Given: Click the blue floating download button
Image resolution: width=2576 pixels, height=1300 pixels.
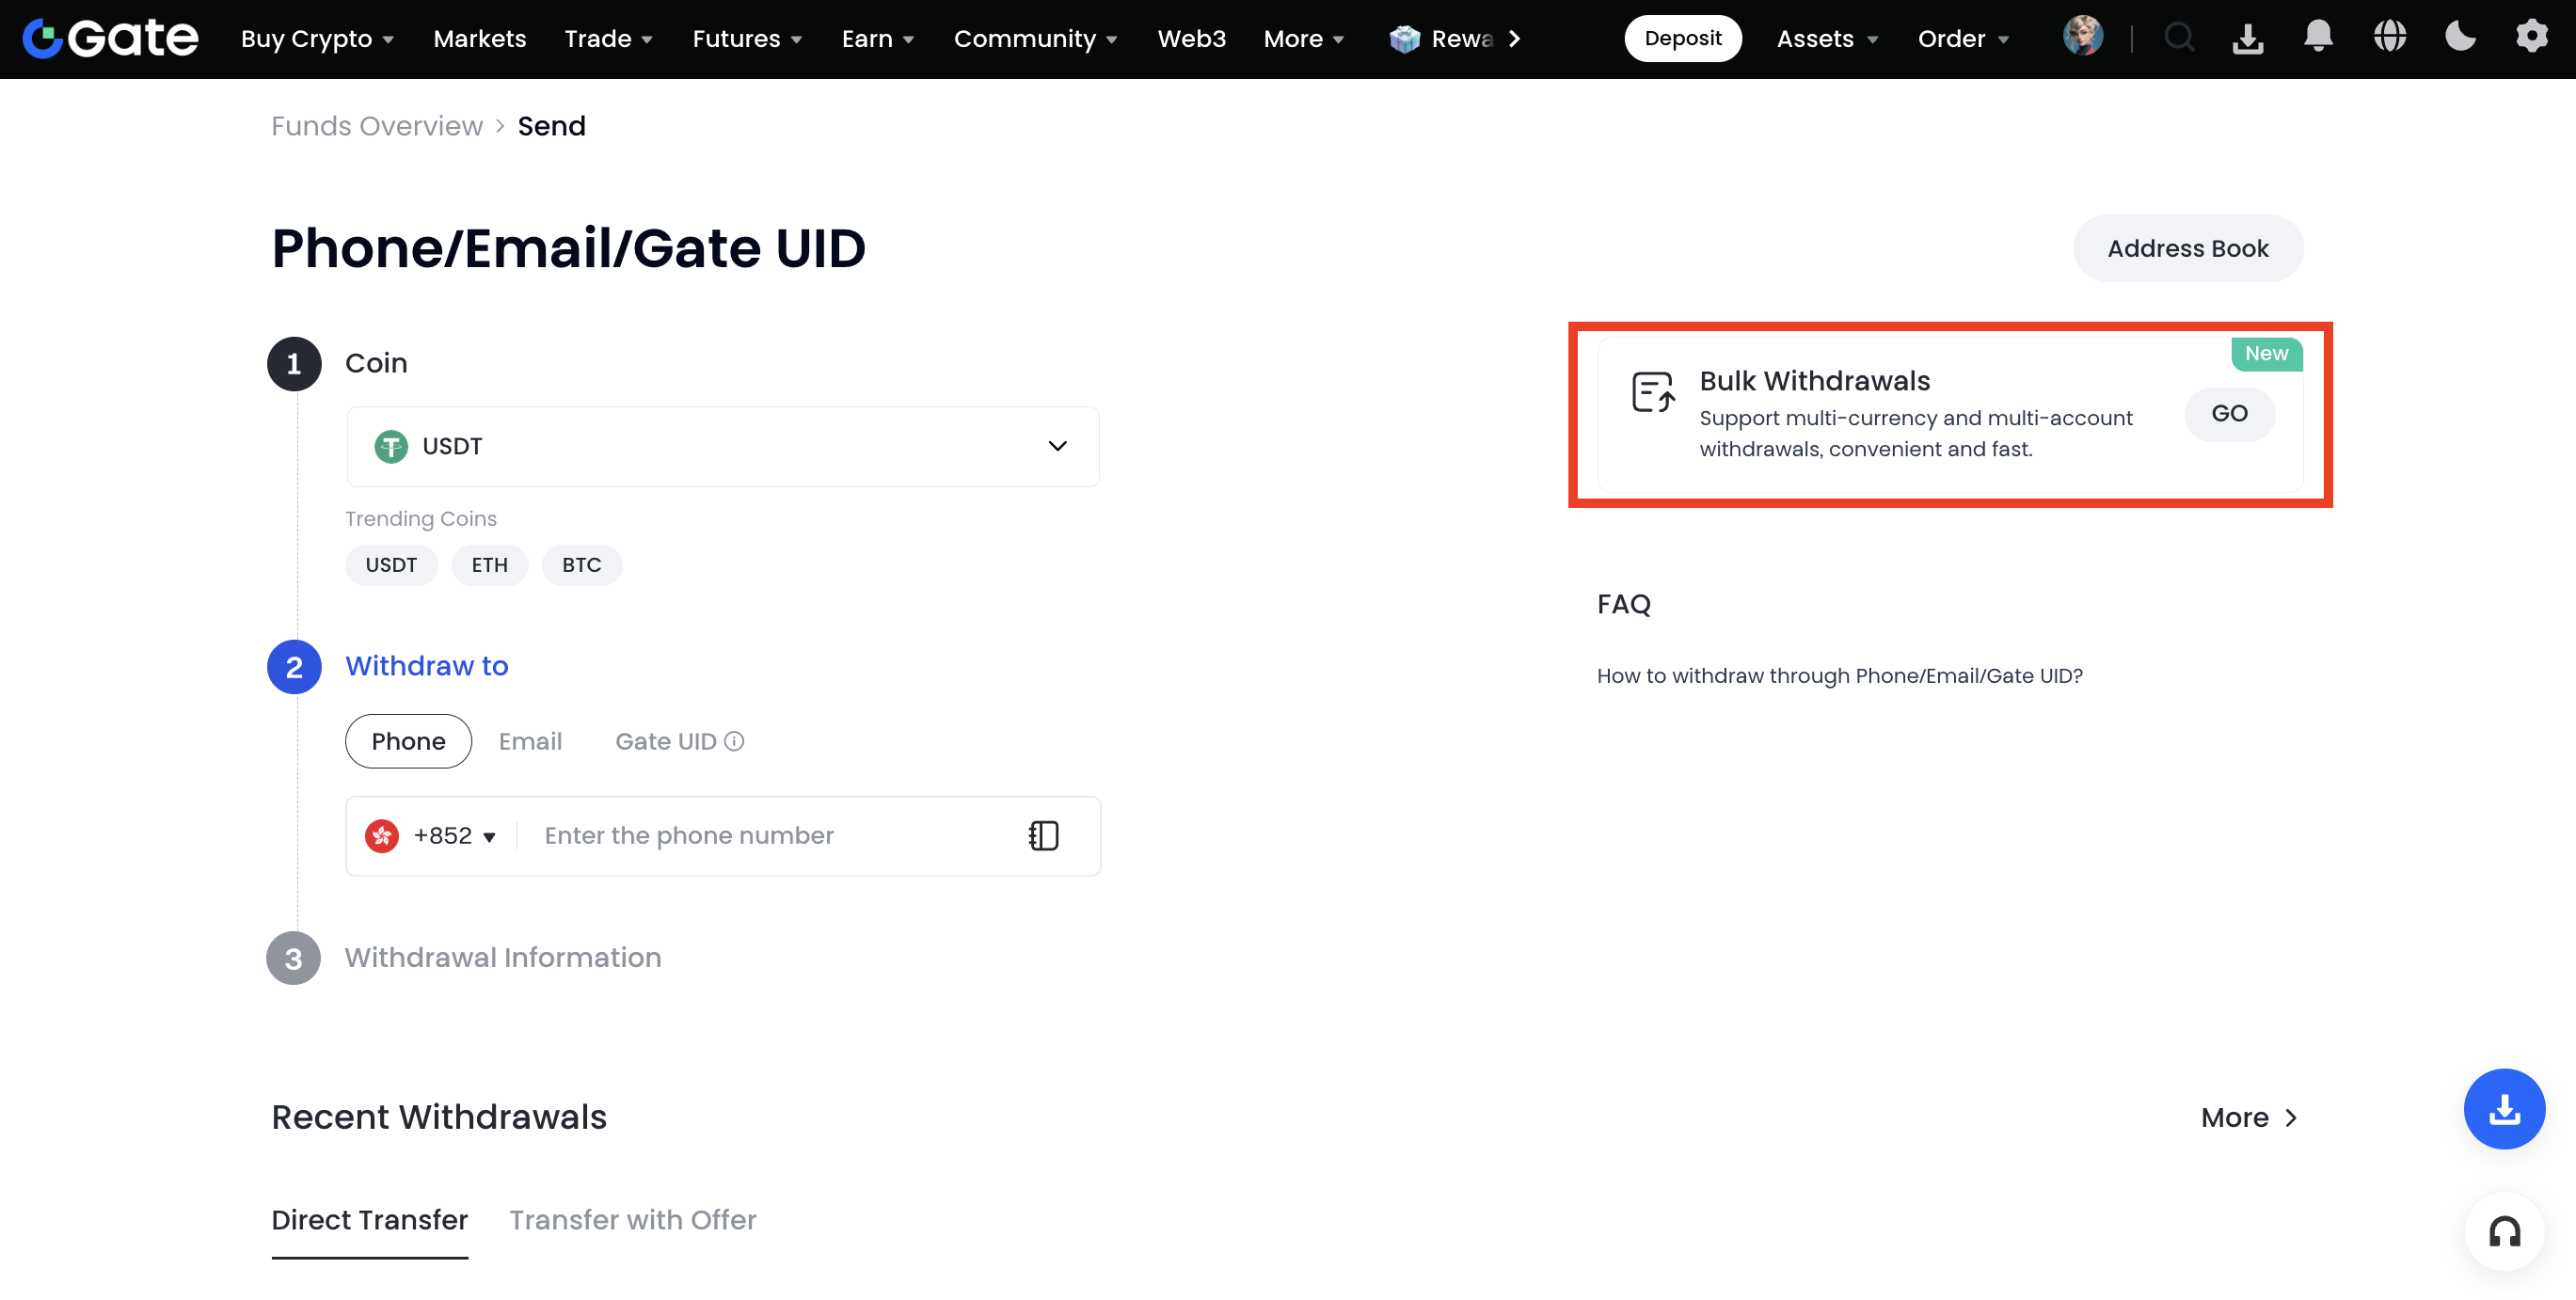Looking at the screenshot, I should (x=2503, y=1108).
